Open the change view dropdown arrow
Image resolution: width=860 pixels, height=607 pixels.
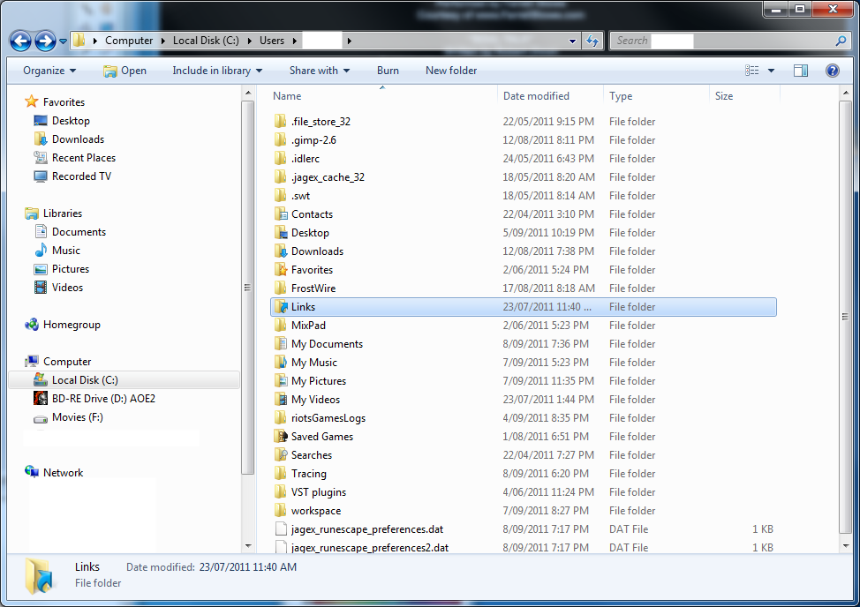point(771,71)
